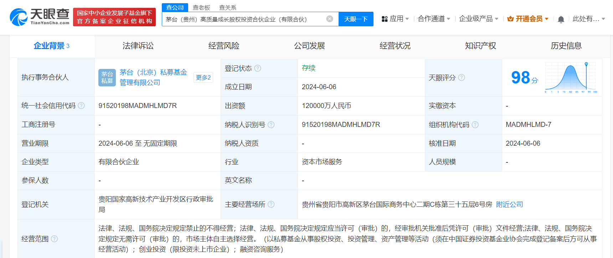This screenshot has height=258, width=613.
Task: Click the 98分 score value
Action: coord(524,77)
